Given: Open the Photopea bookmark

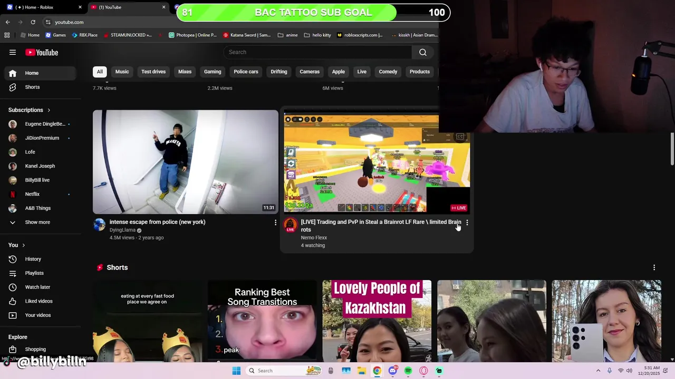Looking at the screenshot, I should point(192,35).
